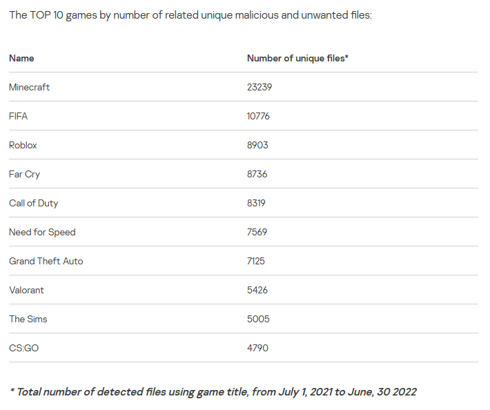Click the 8903 file count for Roblox

click(257, 146)
